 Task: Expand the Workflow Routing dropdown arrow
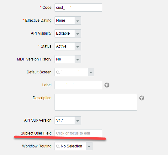[x=89, y=146]
